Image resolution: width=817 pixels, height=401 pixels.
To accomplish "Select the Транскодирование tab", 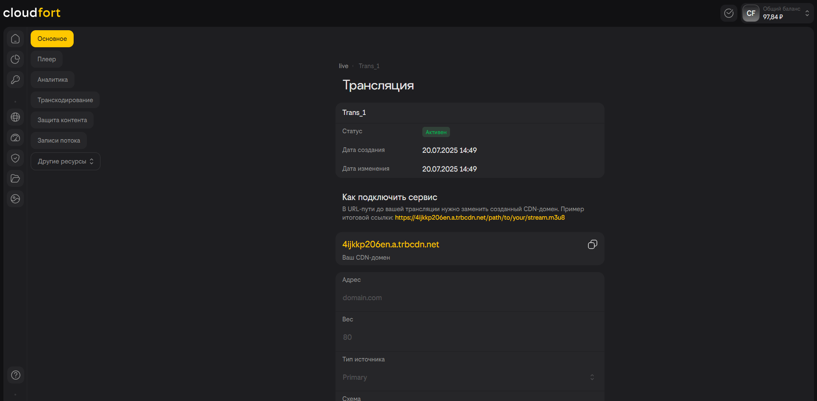I will click(65, 100).
